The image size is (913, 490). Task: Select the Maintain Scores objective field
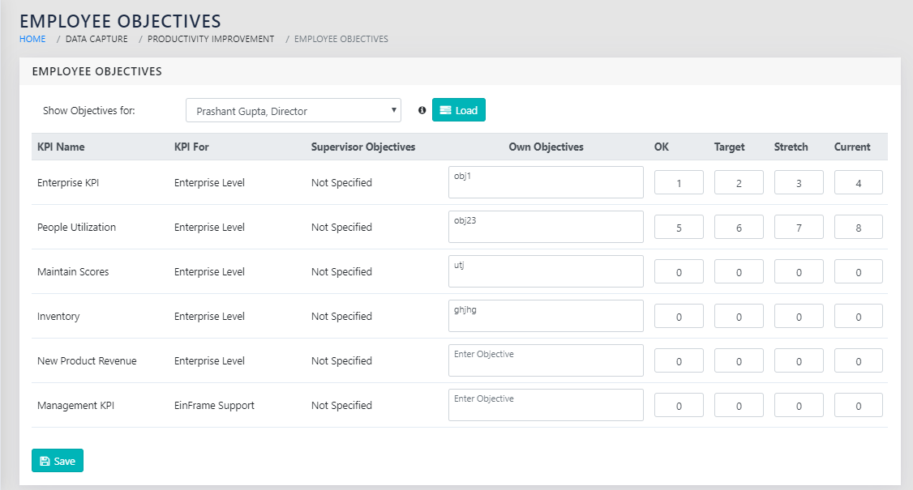pyautogui.click(x=546, y=271)
